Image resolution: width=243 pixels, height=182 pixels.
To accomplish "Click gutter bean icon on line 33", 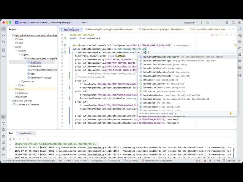I will point(65,45).
